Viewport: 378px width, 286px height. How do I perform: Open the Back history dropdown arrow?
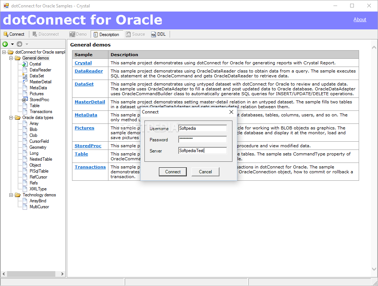click(12, 44)
